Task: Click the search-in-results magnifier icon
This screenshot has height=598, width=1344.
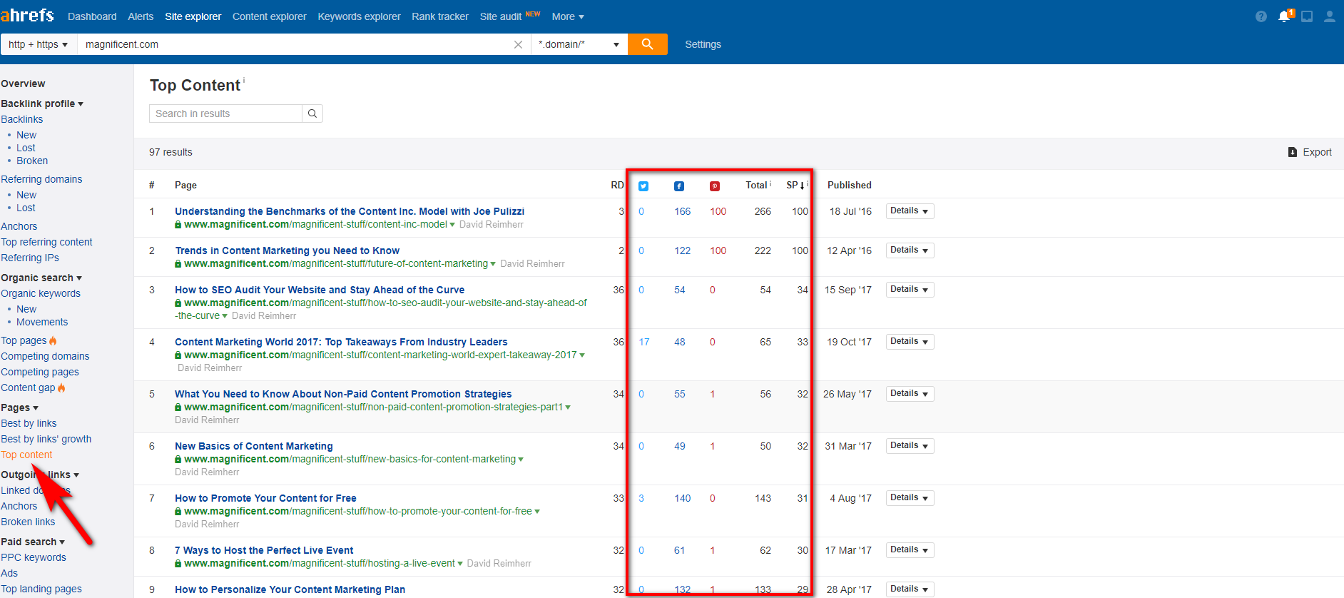Action: pyautogui.click(x=312, y=113)
